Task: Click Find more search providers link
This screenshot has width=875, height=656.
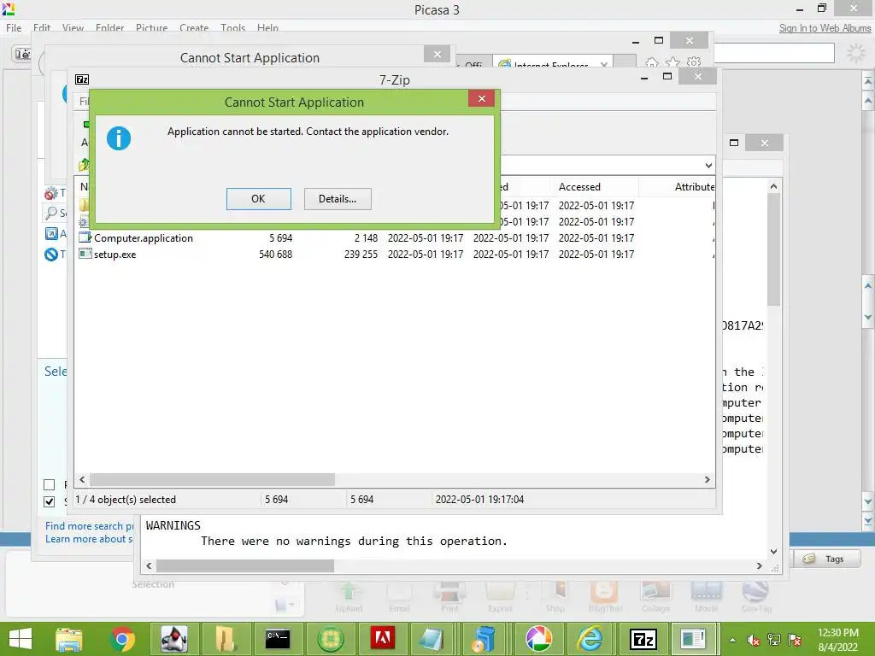Action: (x=89, y=526)
